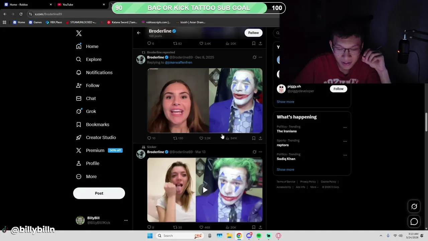Open Premium in X sidebar

pyautogui.click(x=99, y=150)
